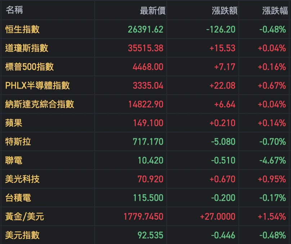Select the 聯電 stock name
The width and height of the screenshot is (291, 244).
point(14,161)
